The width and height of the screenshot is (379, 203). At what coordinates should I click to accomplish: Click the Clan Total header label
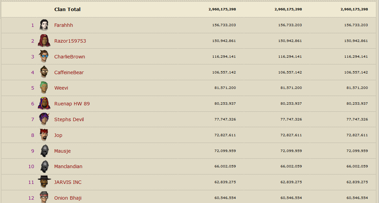(x=67, y=9)
